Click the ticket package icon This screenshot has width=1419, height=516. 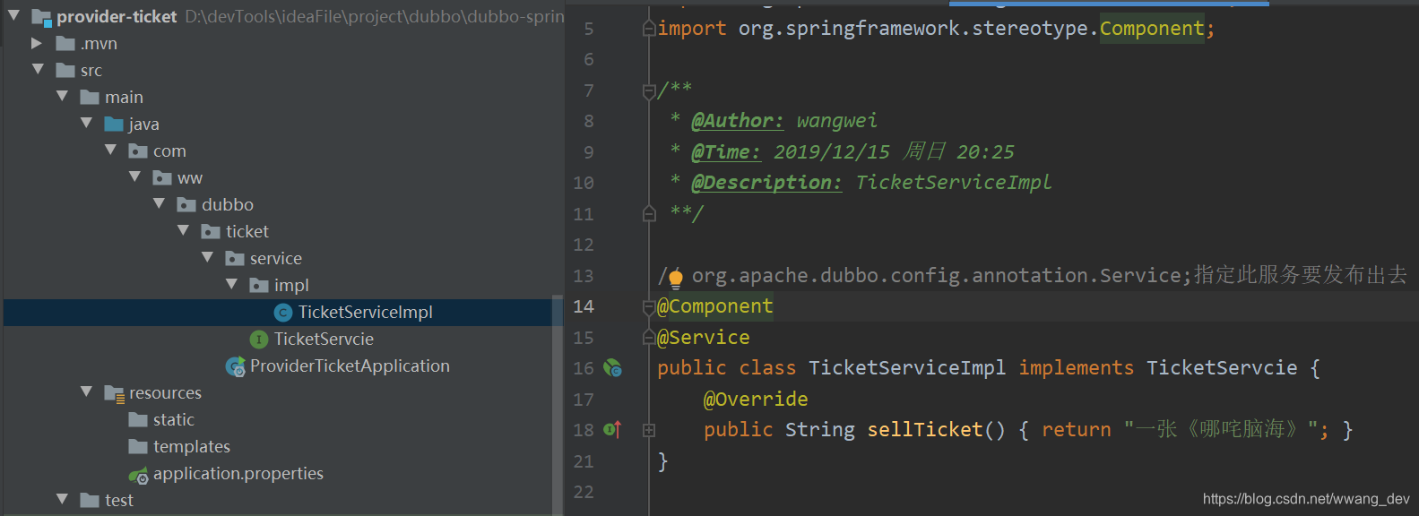[211, 231]
